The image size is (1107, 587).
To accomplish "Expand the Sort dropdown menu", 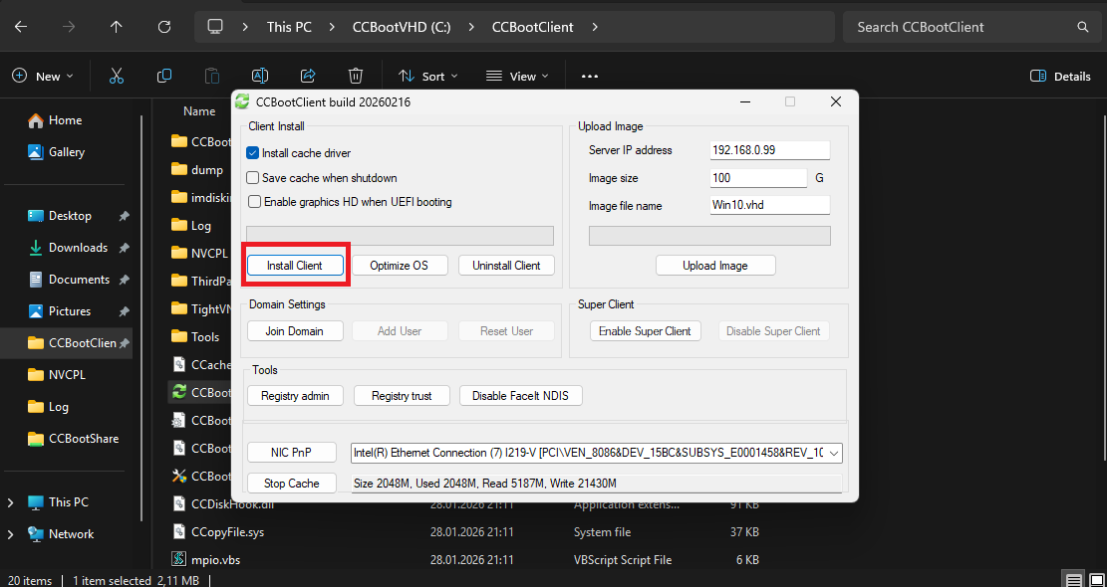I will point(427,76).
